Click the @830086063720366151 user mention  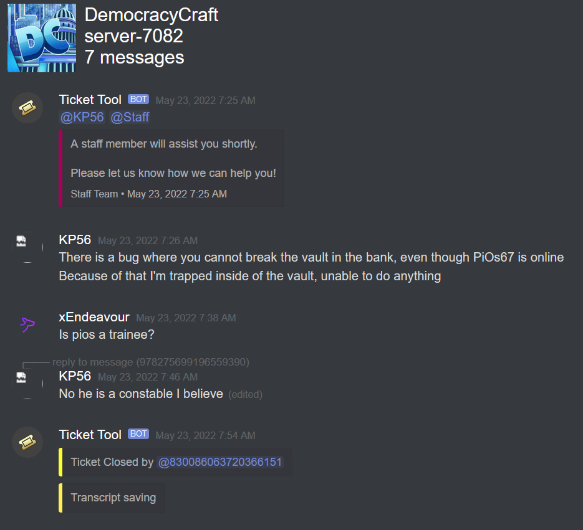[x=220, y=462]
